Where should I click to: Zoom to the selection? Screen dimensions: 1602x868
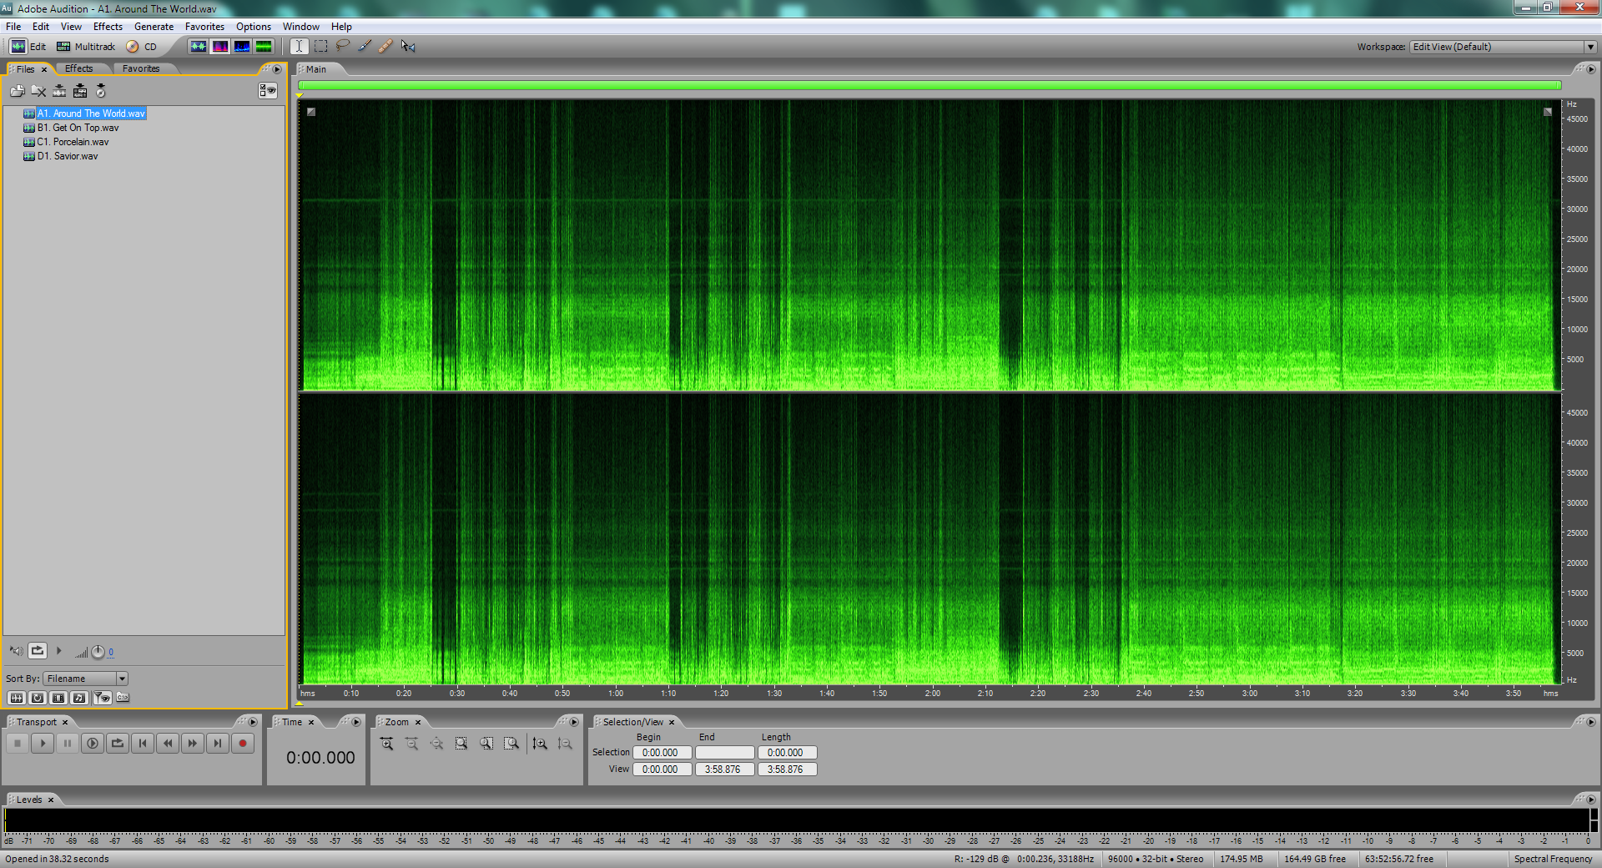[461, 743]
